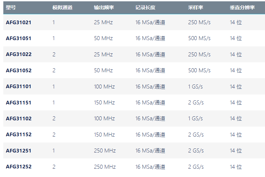Screen dimensions: 265x177
Task: Click model AFG31052 in table
Action: [x=19, y=71]
